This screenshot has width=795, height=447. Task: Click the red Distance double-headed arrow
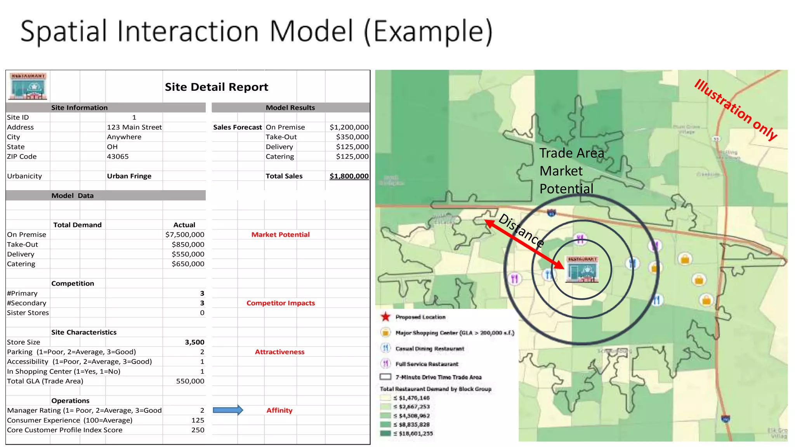(524, 244)
